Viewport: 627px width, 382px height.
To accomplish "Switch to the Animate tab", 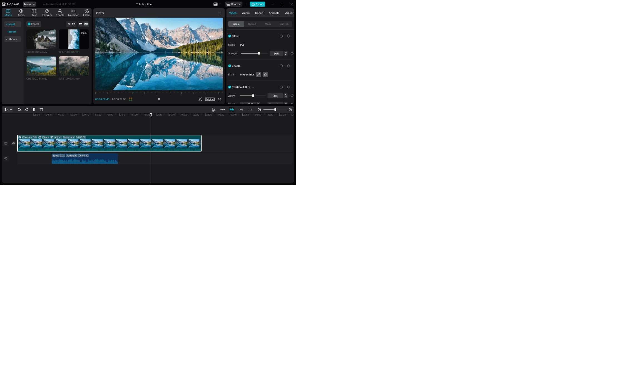I will coord(274,13).
